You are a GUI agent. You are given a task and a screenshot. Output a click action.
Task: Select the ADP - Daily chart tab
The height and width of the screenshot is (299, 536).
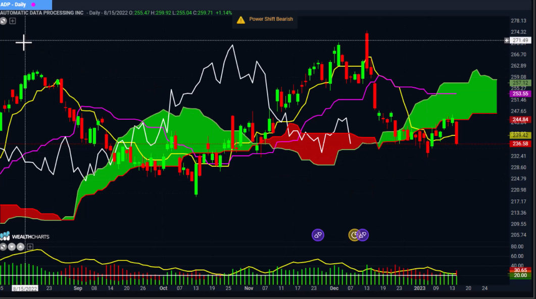(26, 5)
